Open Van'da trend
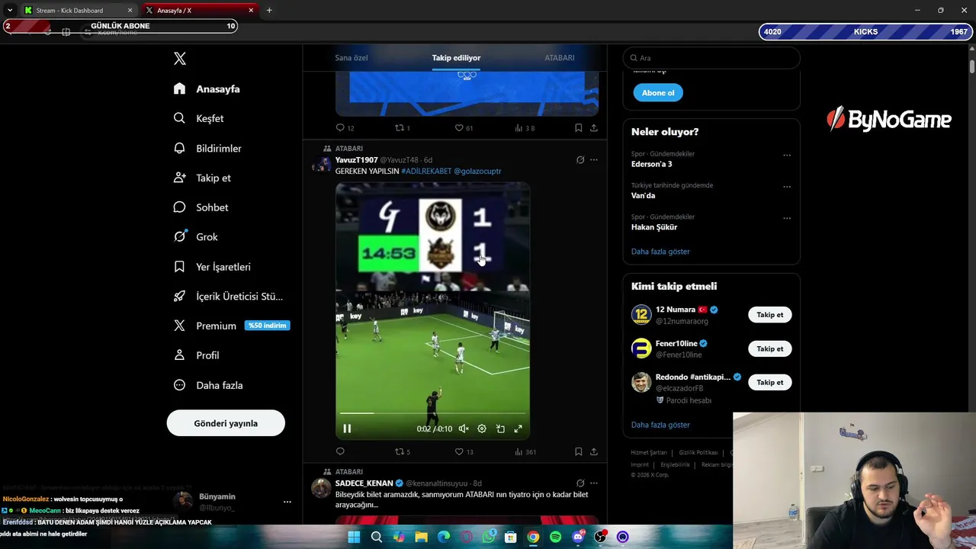Image resolution: width=976 pixels, height=549 pixels. [x=644, y=195]
